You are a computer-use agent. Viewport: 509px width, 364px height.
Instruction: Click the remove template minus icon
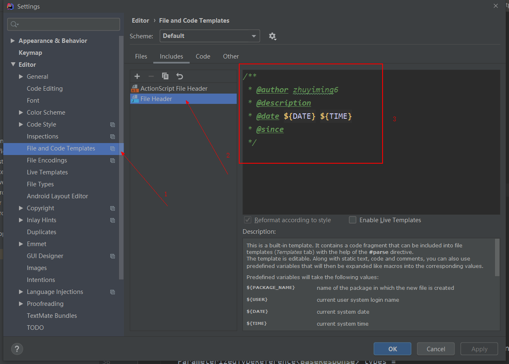coord(151,76)
